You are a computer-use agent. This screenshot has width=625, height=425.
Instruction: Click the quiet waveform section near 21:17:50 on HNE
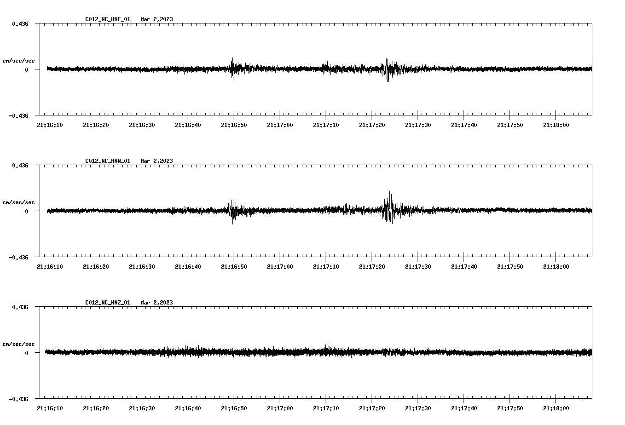[510, 69]
